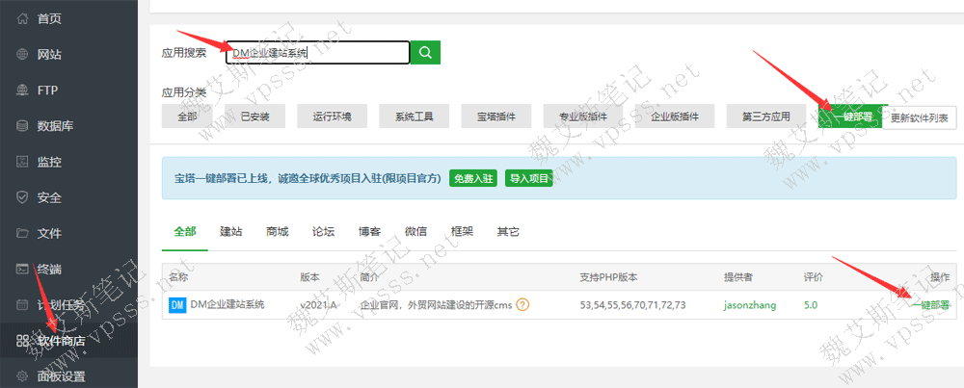Image resolution: width=964 pixels, height=388 pixels.
Task: Click the 安全 shield icon
Action: [x=22, y=197]
